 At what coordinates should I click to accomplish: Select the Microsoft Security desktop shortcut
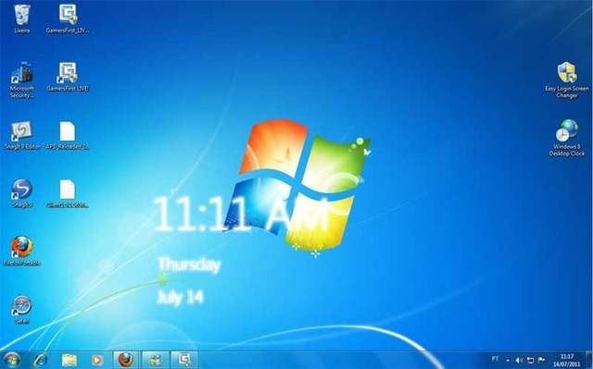(x=22, y=80)
